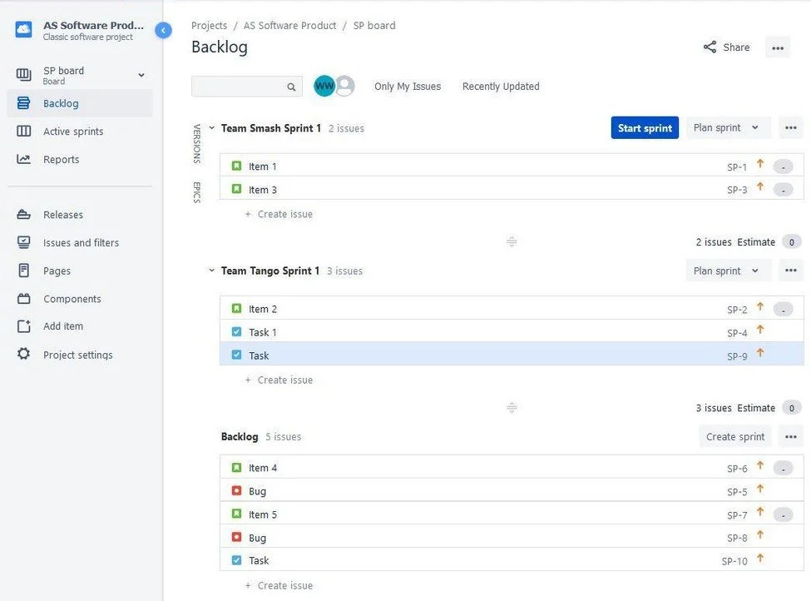Click Add item in sidebar
811x601 pixels.
[x=63, y=326]
